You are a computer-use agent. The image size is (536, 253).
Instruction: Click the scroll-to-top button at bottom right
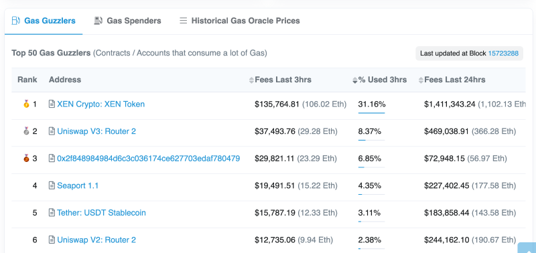coord(527,248)
